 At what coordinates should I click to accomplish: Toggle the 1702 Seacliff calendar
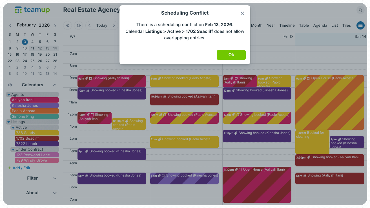37,138
